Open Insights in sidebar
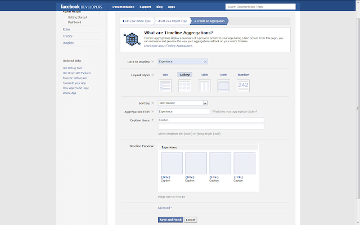360x225 pixels. [x=68, y=43]
